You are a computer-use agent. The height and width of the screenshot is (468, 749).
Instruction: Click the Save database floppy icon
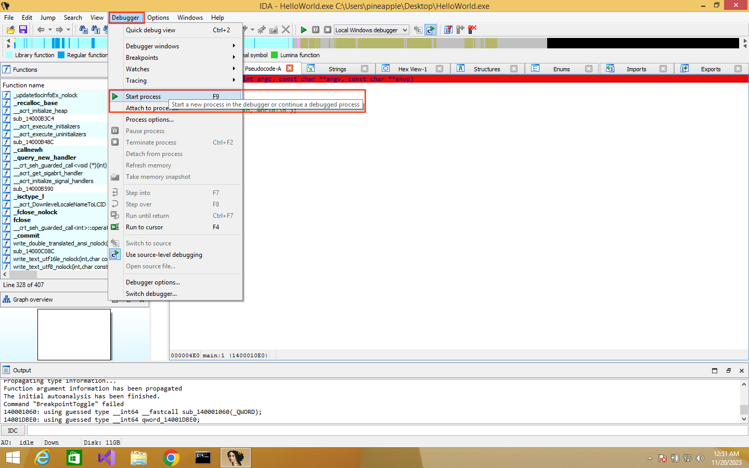pos(23,30)
